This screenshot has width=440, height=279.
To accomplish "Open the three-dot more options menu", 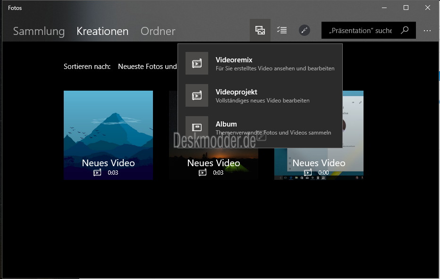I will tap(427, 31).
